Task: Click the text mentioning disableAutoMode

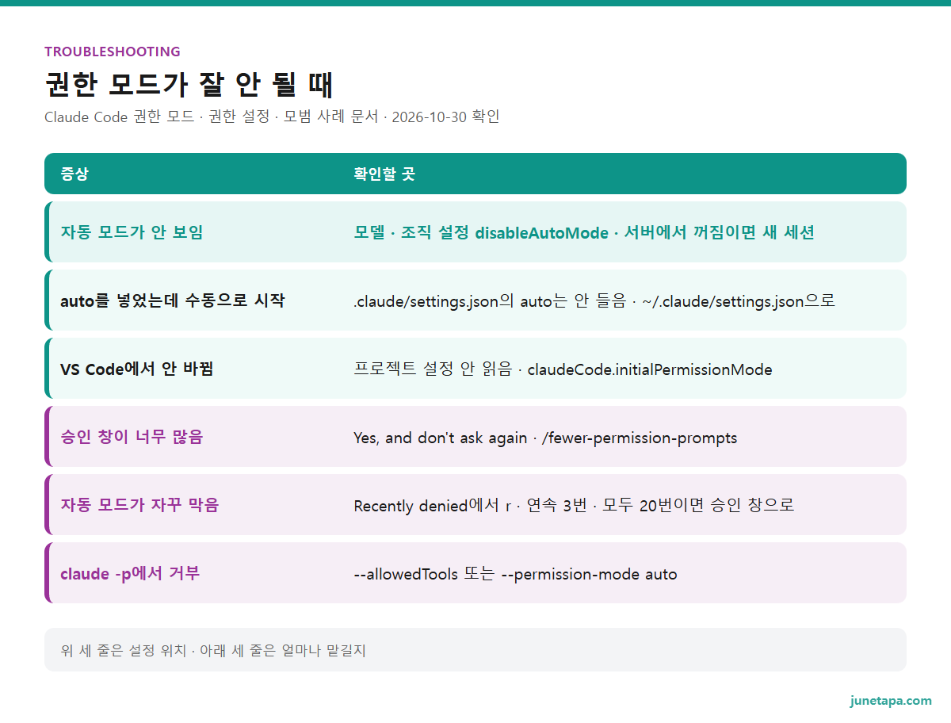Action: click(584, 232)
